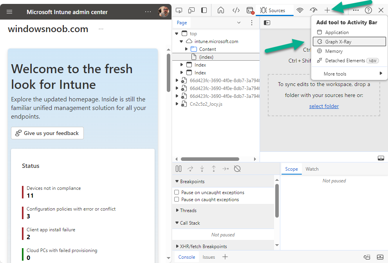The width and height of the screenshot is (388, 263).
Task: Click the Step button
Action: 226,169
